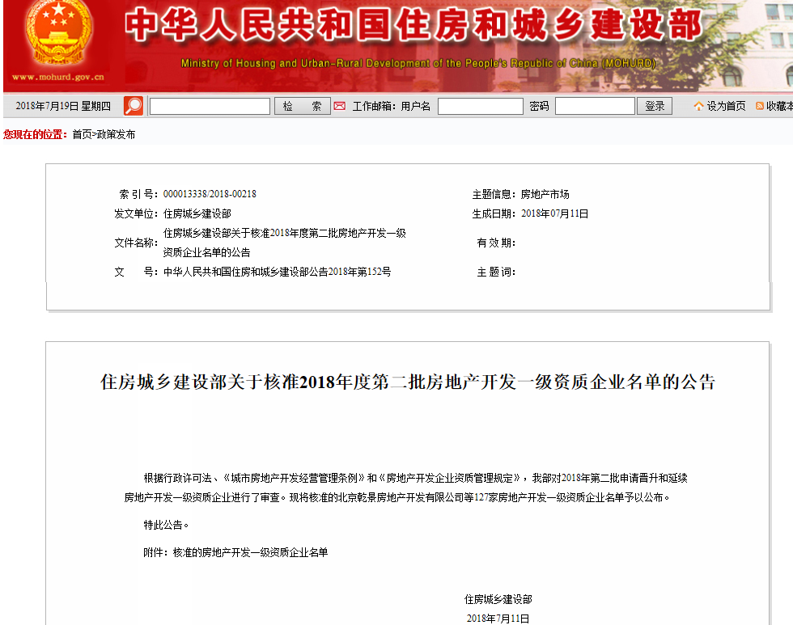Click the orange magnifier search icon
Image resolution: width=793 pixels, height=625 pixels.
click(134, 106)
